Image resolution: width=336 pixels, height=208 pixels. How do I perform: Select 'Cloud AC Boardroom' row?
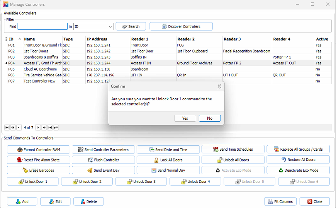tap(170, 69)
